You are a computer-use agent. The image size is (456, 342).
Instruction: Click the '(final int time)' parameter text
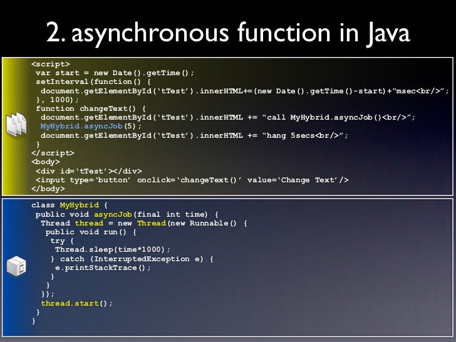point(170,214)
